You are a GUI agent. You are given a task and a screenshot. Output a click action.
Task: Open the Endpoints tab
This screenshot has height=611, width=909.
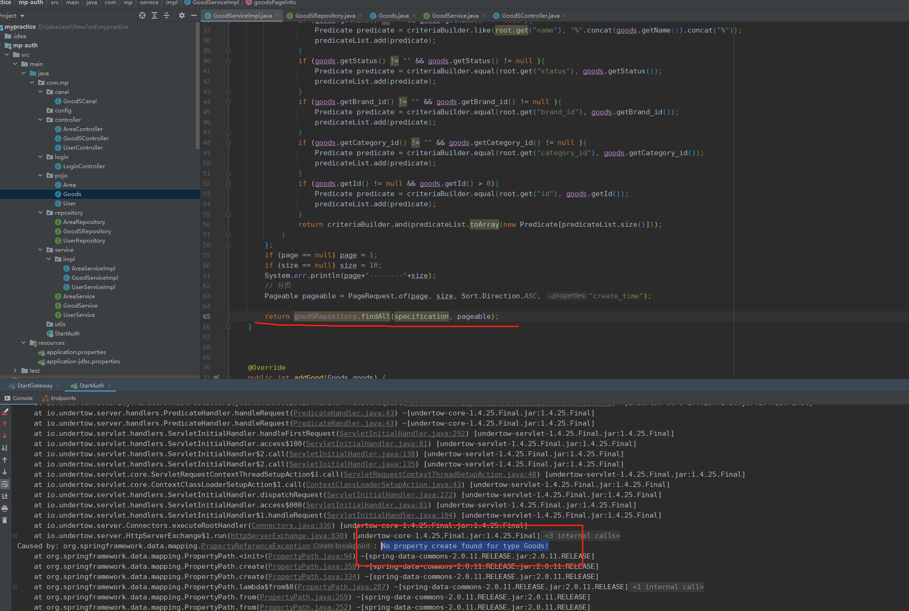tap(59, 398)
